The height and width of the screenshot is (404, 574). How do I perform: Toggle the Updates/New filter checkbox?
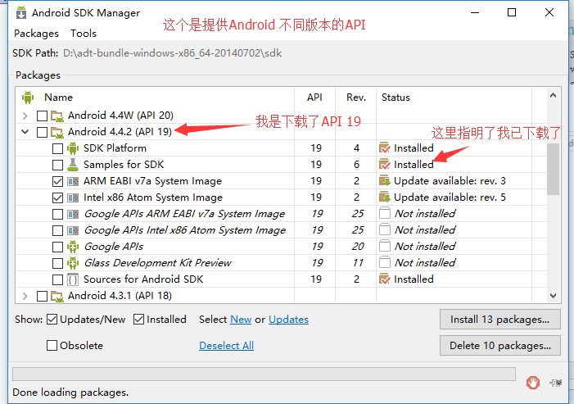click(x=52, y=319)
